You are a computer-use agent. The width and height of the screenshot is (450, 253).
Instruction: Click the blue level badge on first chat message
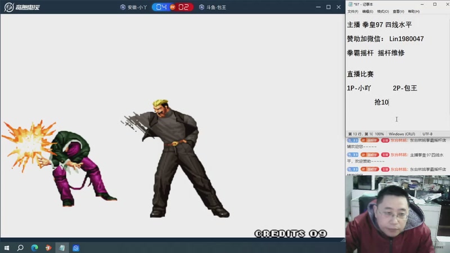tap(353, 140)
